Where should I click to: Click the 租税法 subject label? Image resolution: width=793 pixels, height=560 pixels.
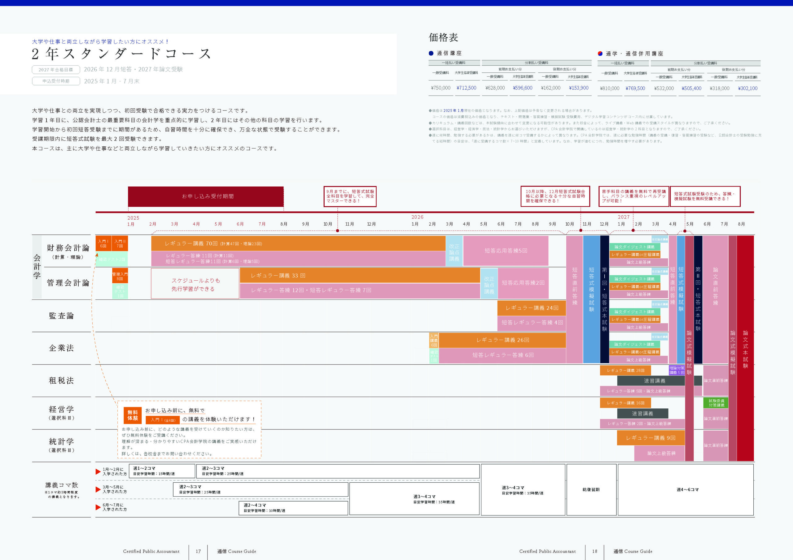(61, 381)
